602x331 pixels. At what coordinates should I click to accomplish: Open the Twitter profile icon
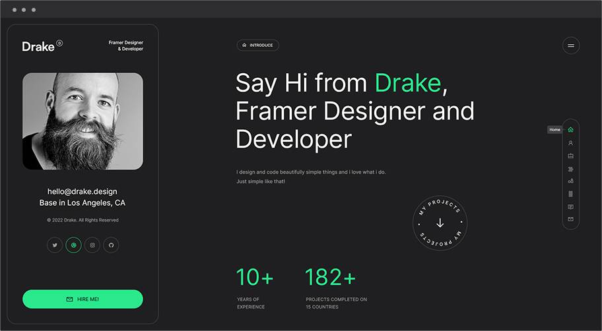55,245
